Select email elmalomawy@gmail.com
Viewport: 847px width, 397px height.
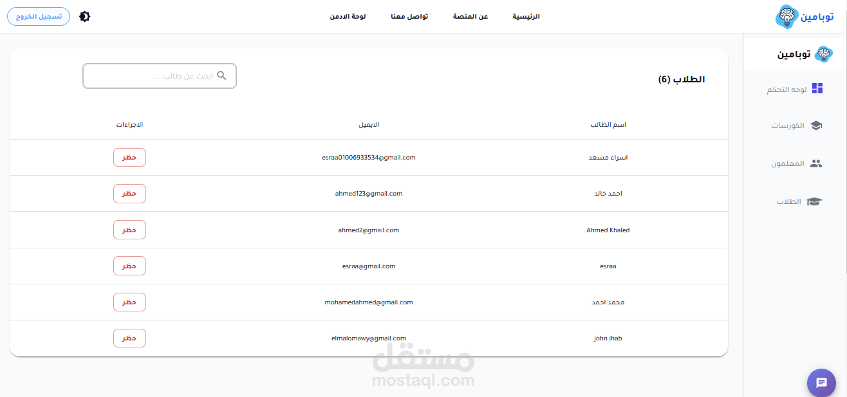pyautogui.click(x=369, y=338)
